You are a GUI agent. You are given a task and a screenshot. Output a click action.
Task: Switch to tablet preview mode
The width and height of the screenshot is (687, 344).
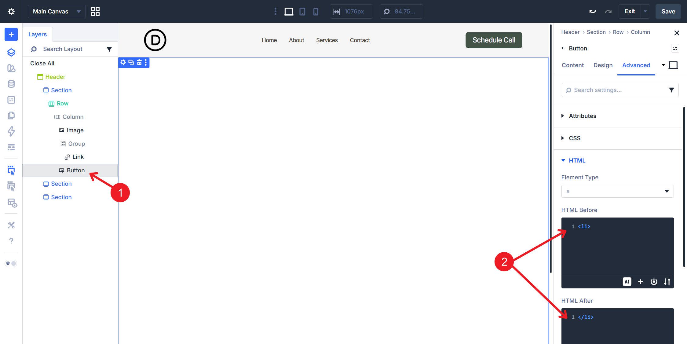pos(302,11)
